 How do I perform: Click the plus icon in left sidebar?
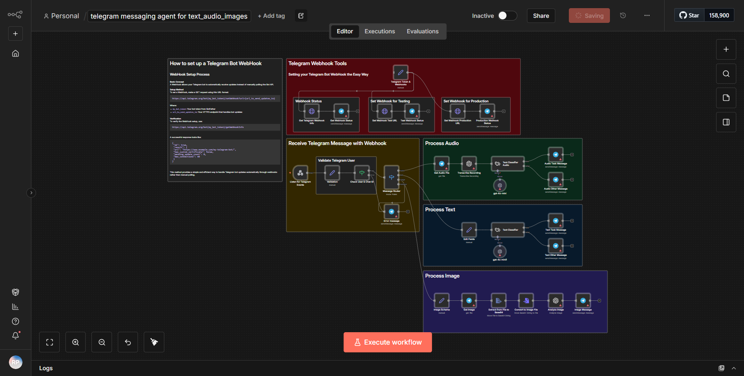15,34
